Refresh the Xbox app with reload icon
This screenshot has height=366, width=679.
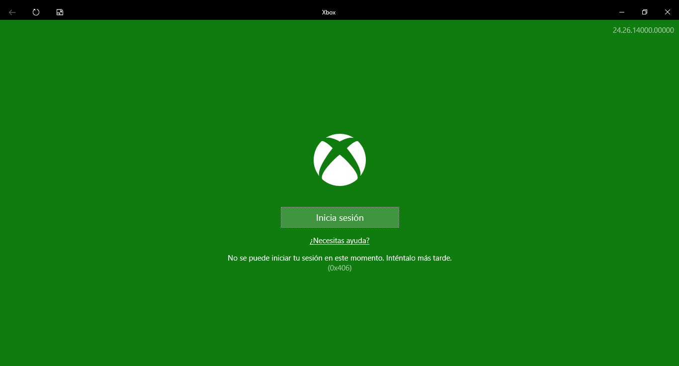pyautogui.click(x=36, y=12)
